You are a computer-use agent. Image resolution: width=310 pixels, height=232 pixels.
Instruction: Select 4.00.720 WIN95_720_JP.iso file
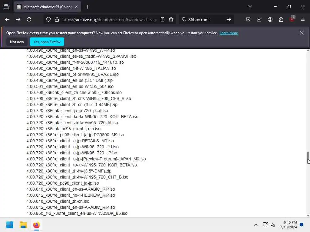(72, 153)
